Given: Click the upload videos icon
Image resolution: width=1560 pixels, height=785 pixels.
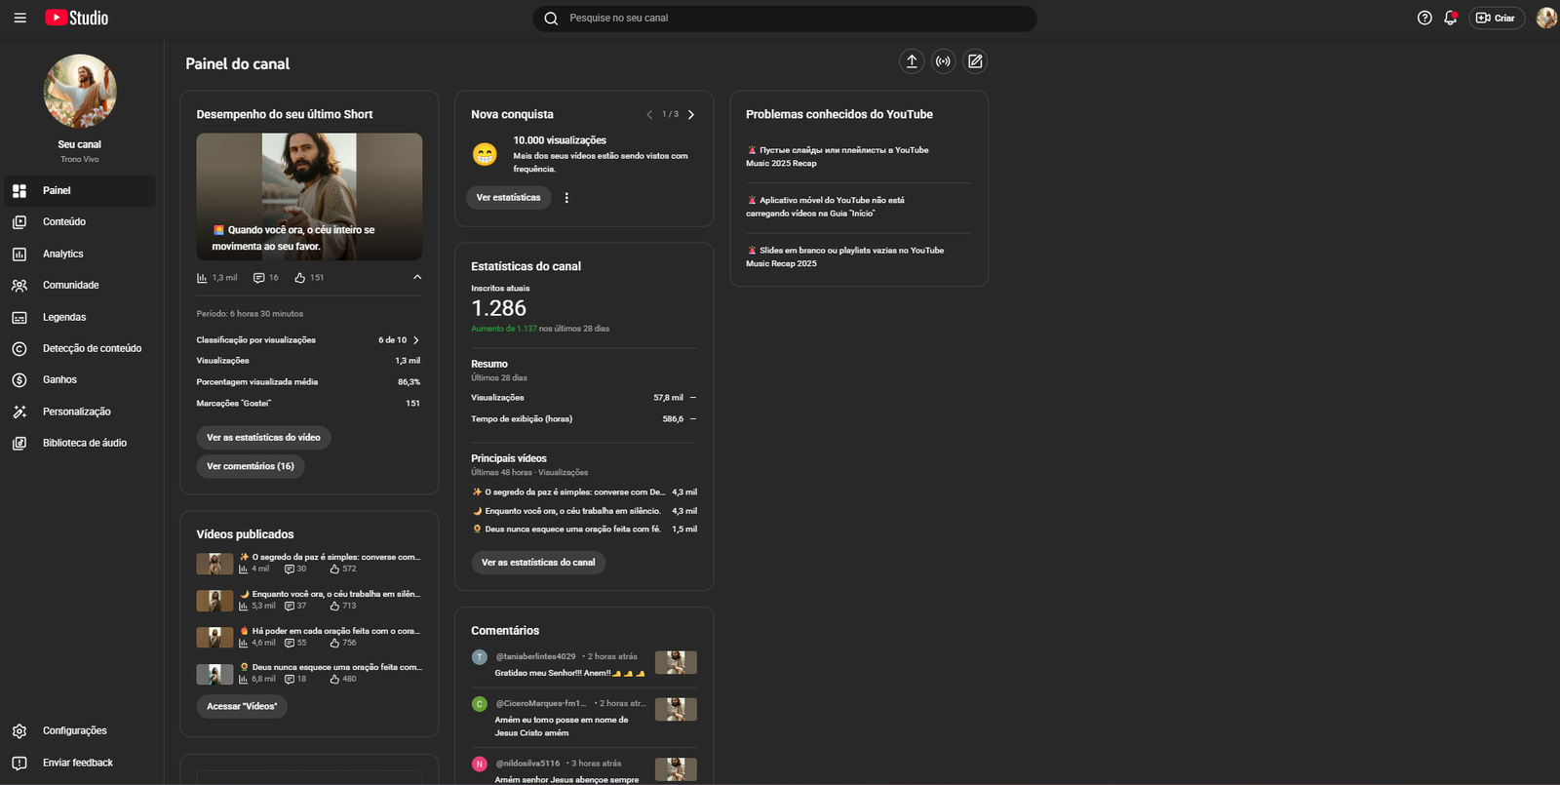Looking at the screenshot, I should (x=912, y=61).
